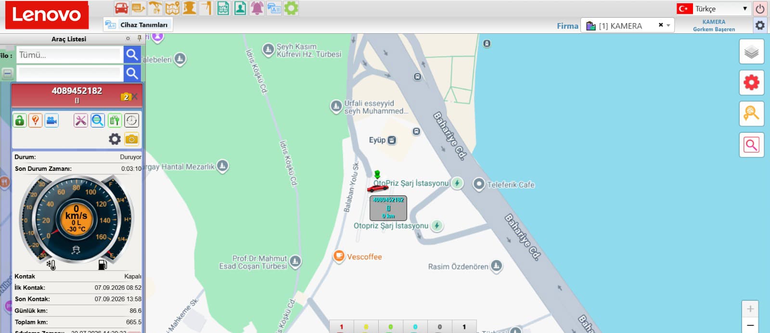770x333 pixels.
Task: Click the orange map location search button
Action: (x=751, y=114)
